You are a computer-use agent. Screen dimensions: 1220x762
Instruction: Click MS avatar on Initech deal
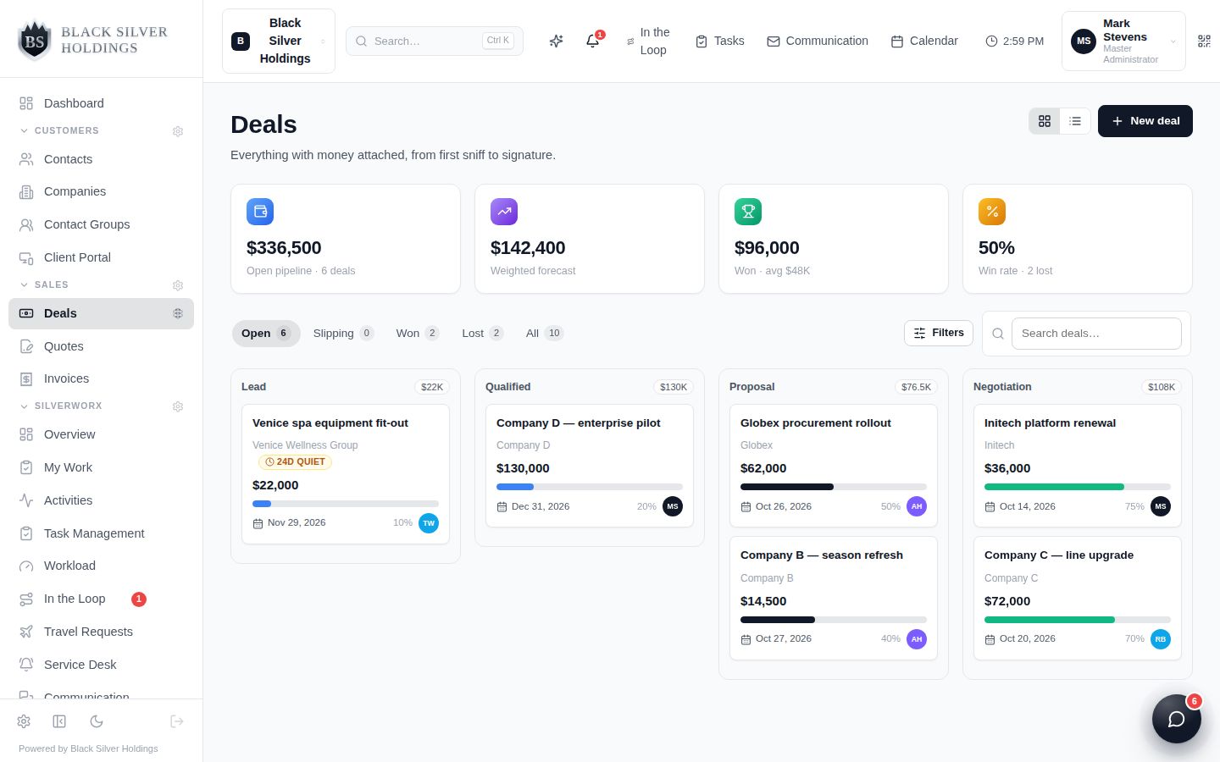click(x=1161, y=506)
